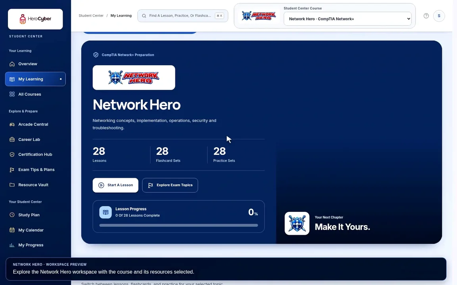The height and width of the screenshot is (285, 457).
Task: Click the 28 Flashcard Sets stat
Action: (168, 154)
